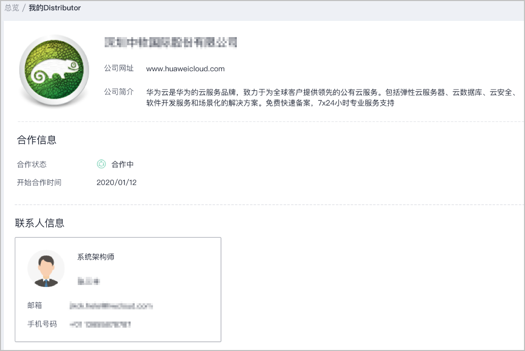Click the 公司网址 label

(x=118, y=68)
